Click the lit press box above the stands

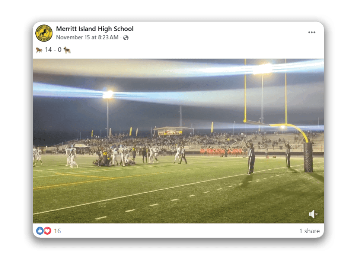tap(170, 131)
